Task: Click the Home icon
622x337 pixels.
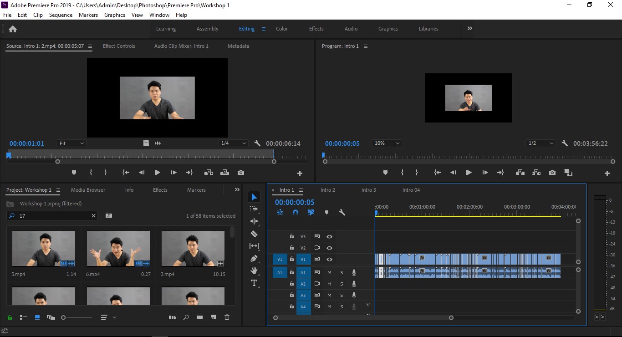Action: coord(13,29)
